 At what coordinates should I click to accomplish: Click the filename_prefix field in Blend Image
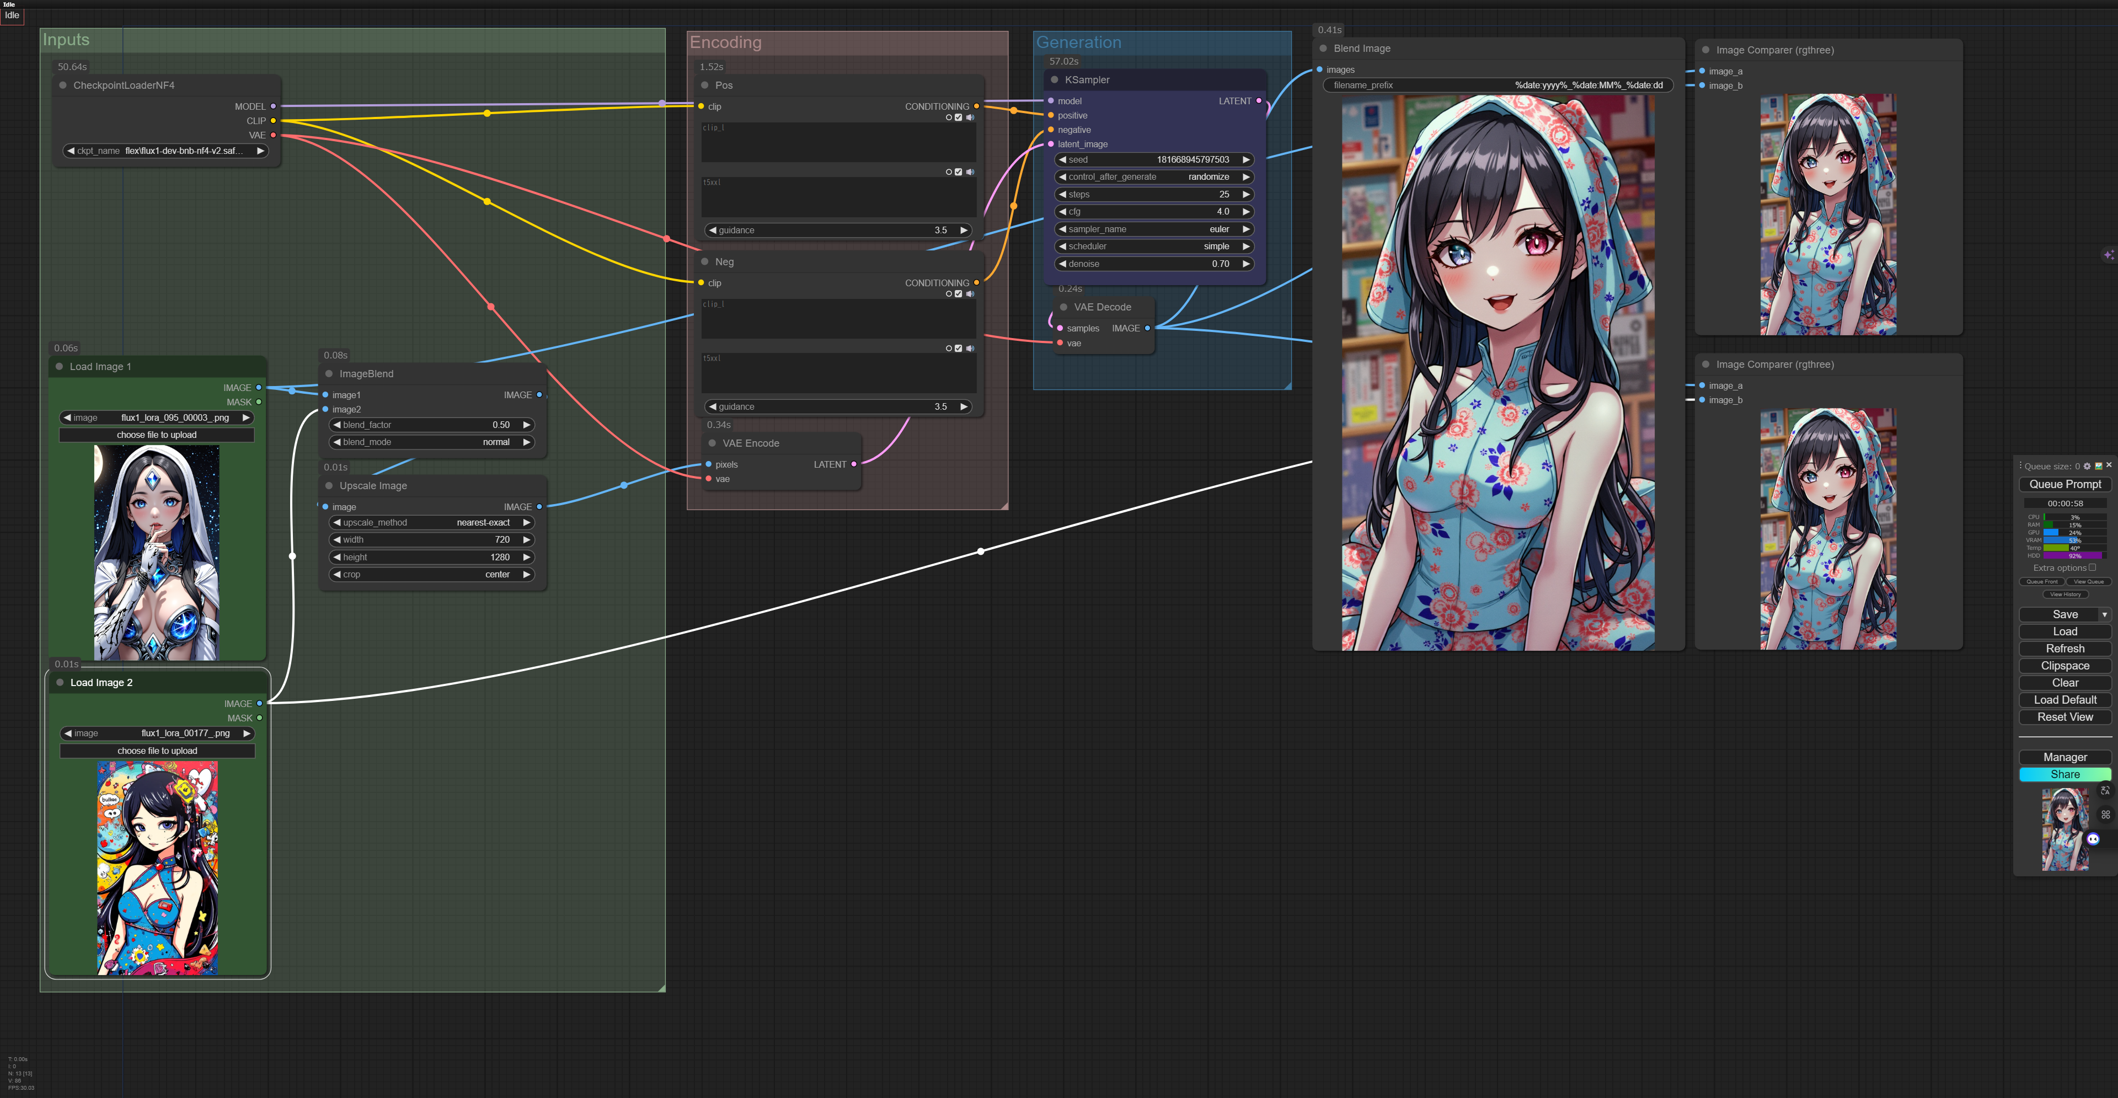pos(1497,85)
